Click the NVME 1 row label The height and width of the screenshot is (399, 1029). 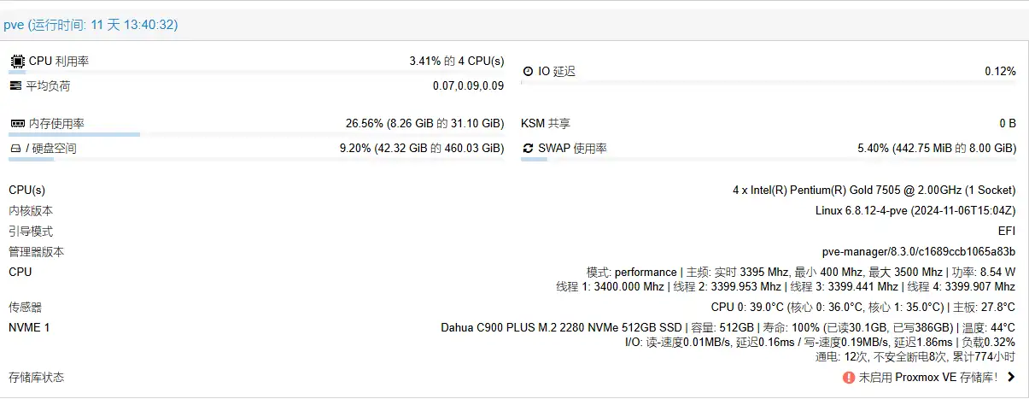29,327
